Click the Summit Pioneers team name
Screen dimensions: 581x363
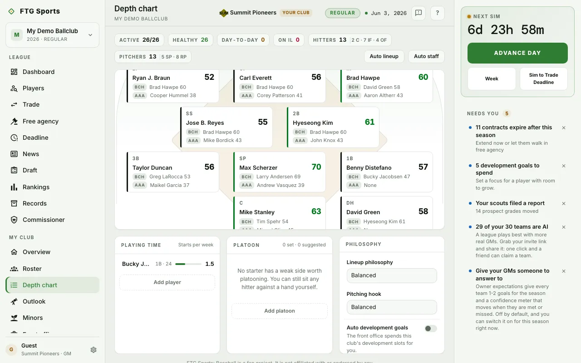click(253, 13)
